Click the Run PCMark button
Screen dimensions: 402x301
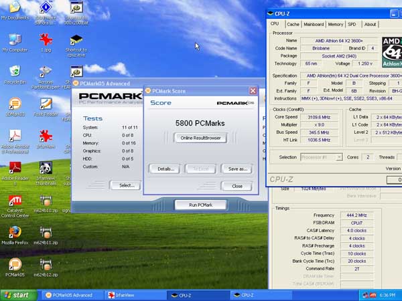[201, 205]
